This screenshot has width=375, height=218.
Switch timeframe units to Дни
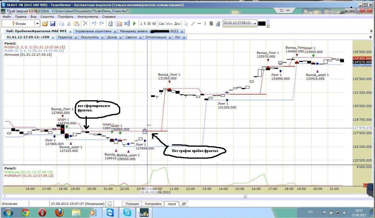click(x=177, y=24)
